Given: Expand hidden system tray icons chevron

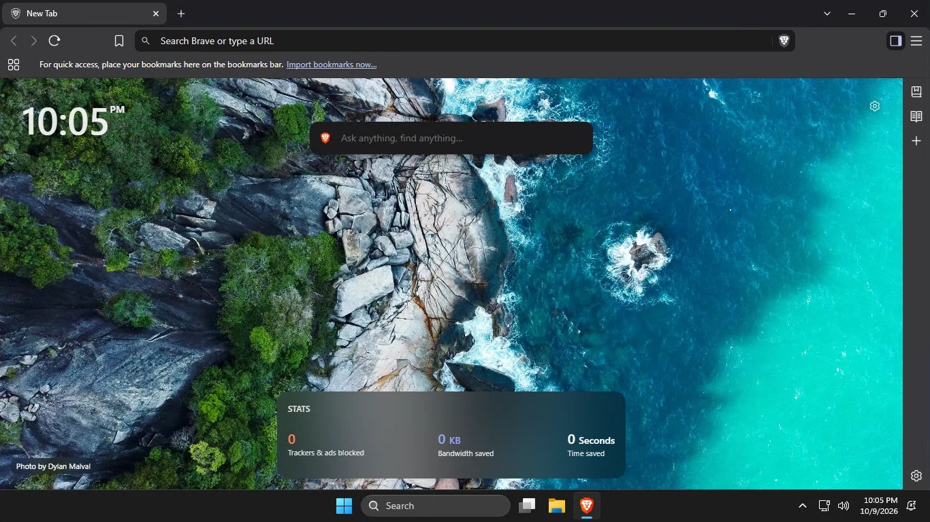Looking at the screenshot, I should [x=803, y=506].
